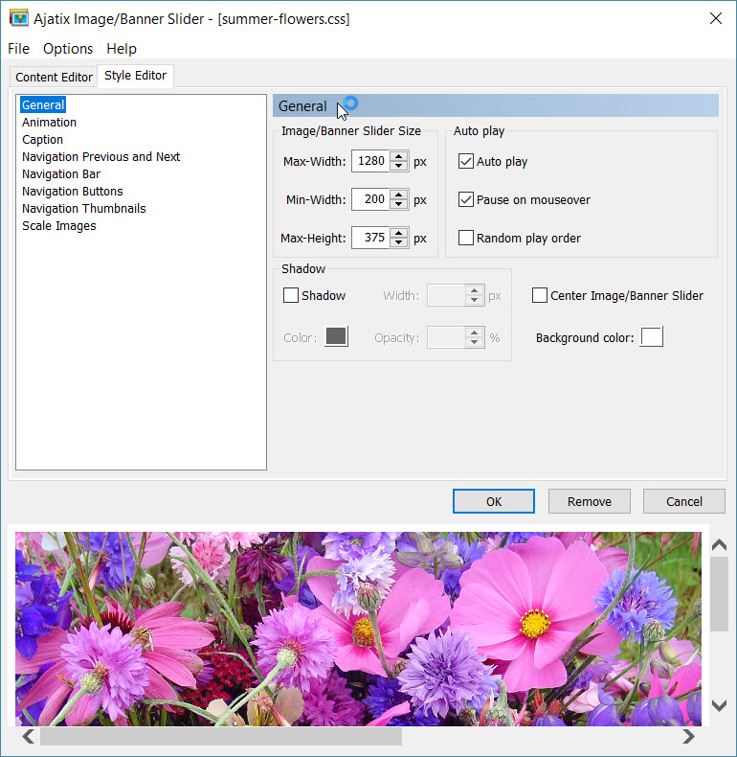The image size is (737, 757).
Task: Select Navigation Bar in the list
Action: [61, 173]
